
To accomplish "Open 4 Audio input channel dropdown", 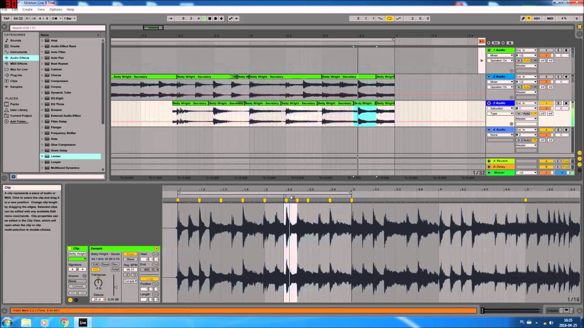I will 526,135.
